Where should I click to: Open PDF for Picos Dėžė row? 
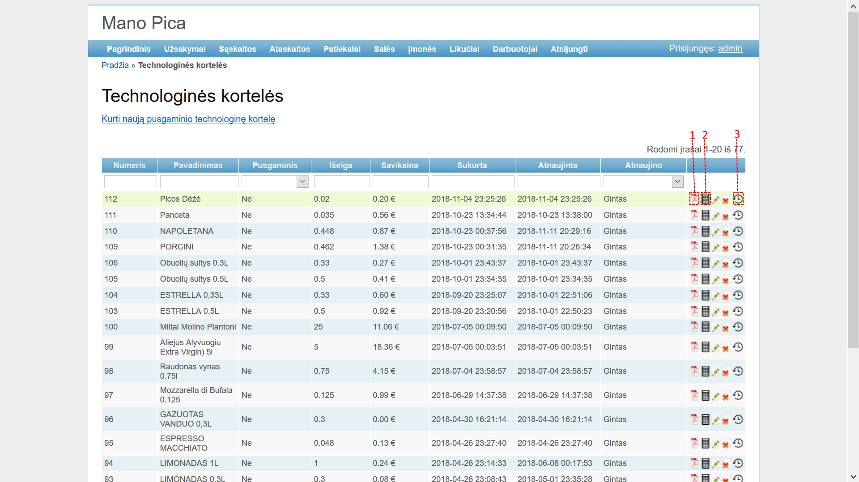pyautogui.click(x=694, y=199)
